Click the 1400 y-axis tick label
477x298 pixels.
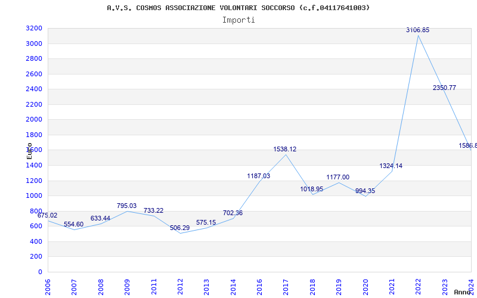tap(34, 166)
